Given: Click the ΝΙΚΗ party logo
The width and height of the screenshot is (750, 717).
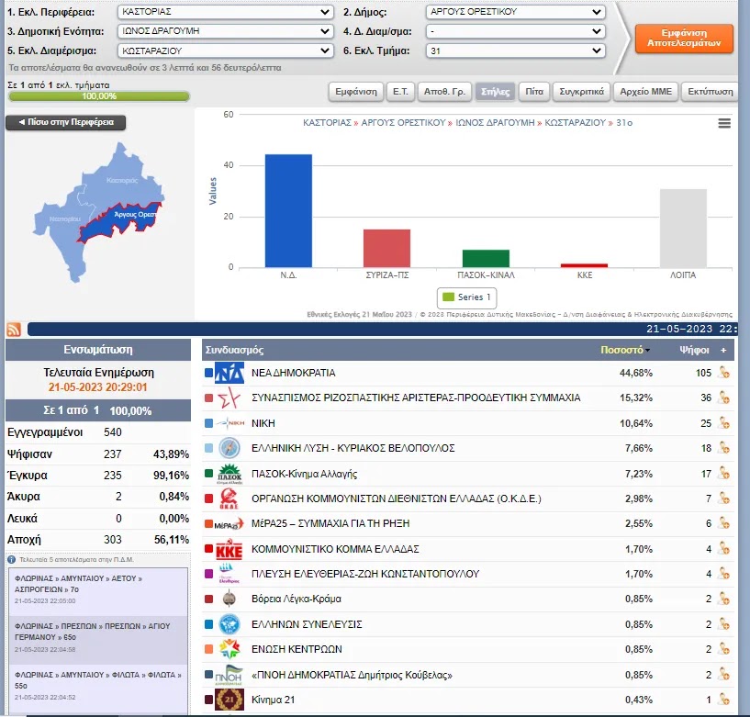Looking at the screenshot, I should coord(229,423).
